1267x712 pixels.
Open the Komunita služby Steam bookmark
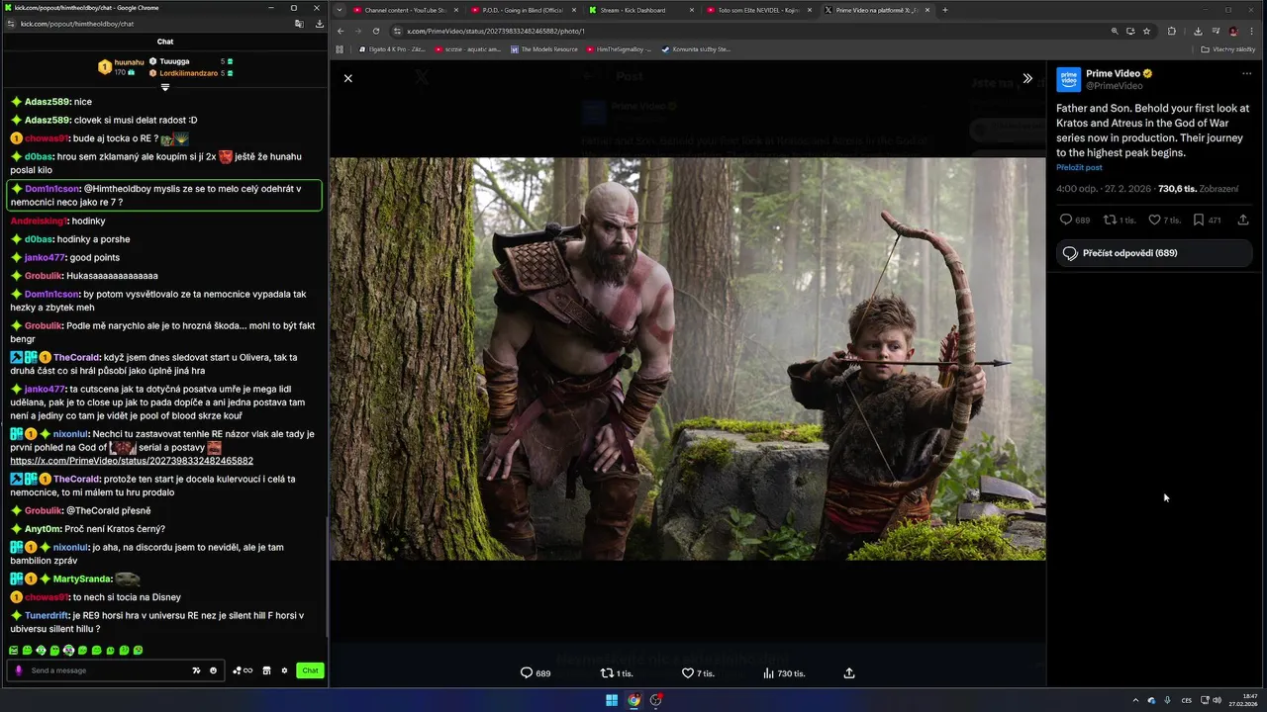696,48
